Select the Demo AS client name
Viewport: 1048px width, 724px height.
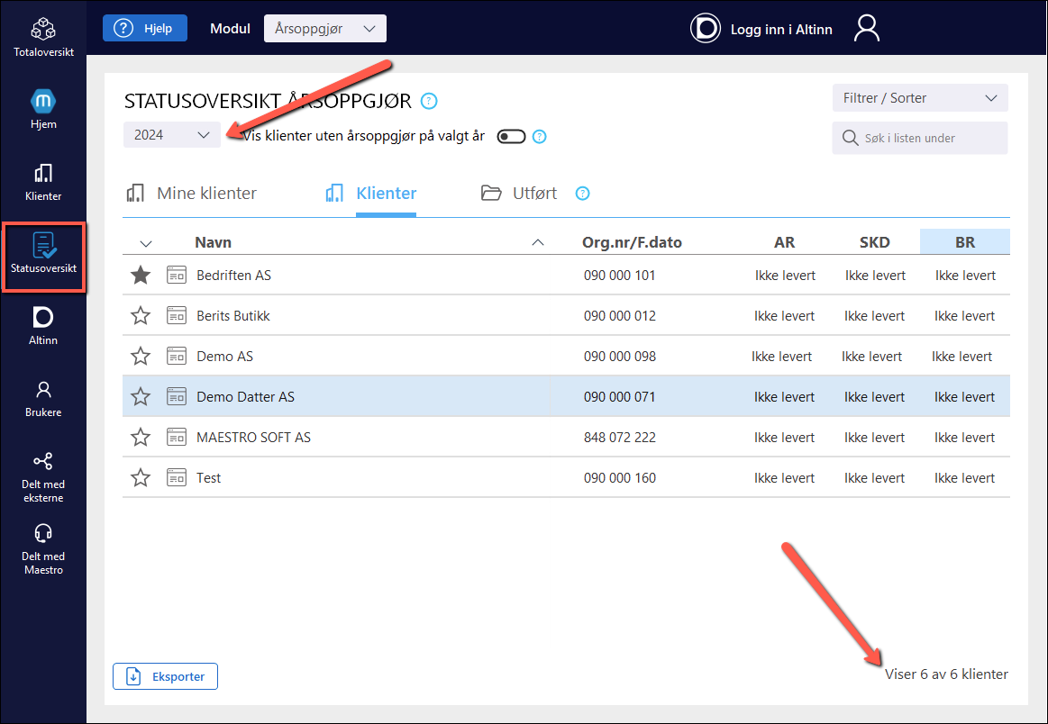224,357
